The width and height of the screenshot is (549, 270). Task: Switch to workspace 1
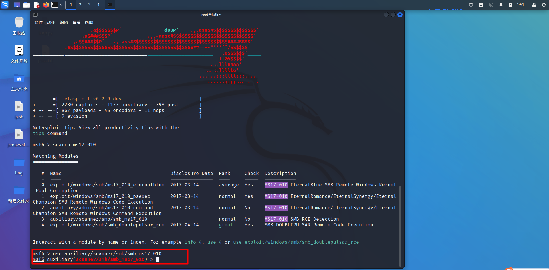(71, 5)
